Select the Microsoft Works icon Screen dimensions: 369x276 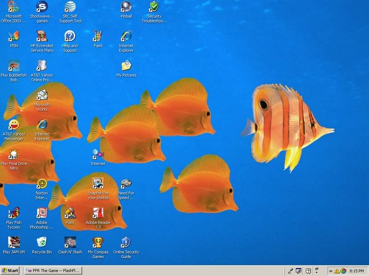[42, 95]
